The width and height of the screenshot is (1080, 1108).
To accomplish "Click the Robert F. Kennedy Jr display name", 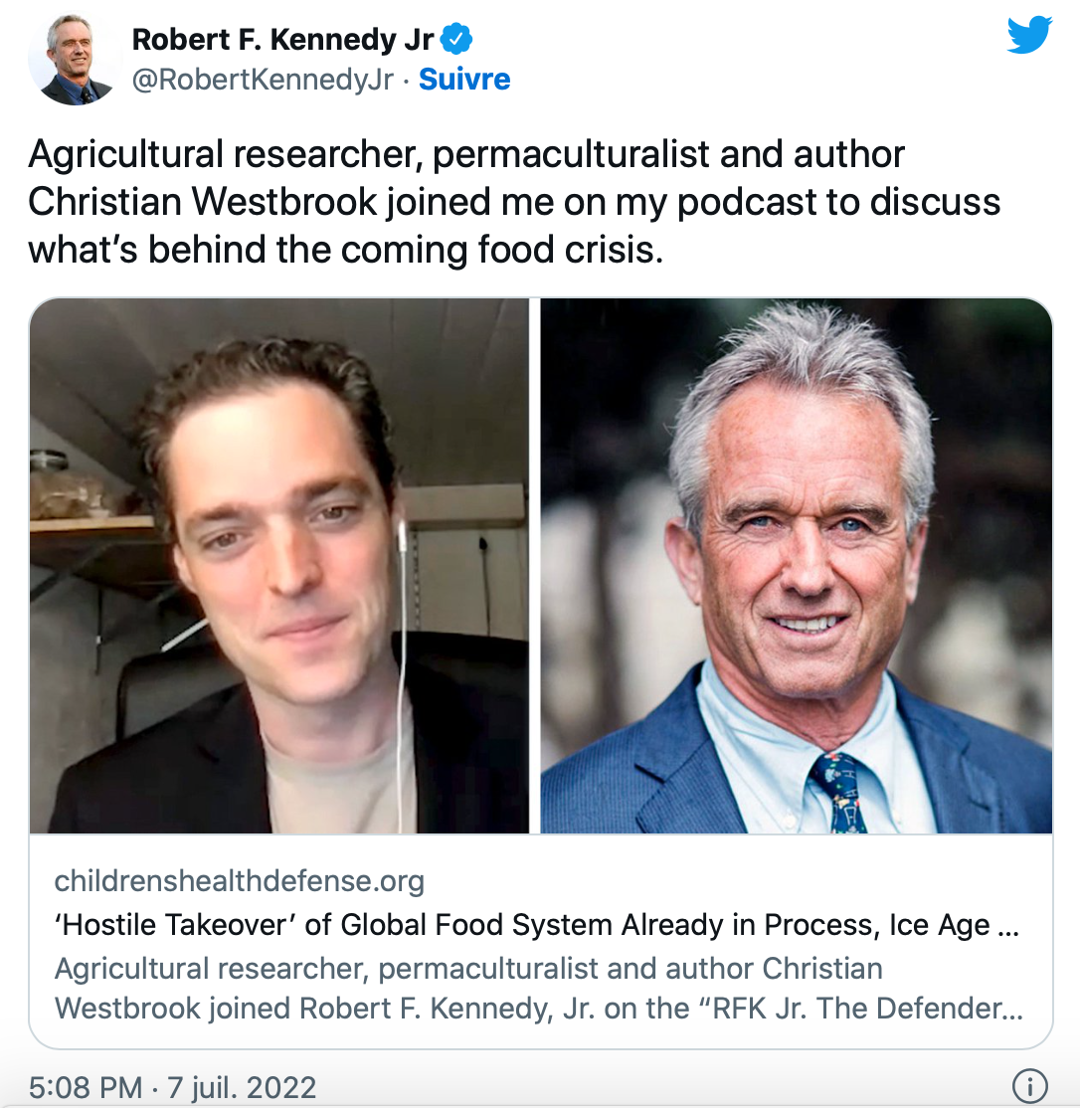I will click(x=282, y=39).
